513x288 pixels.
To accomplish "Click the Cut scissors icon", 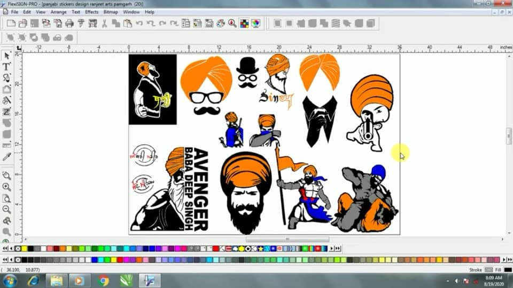I will [104, 23].
